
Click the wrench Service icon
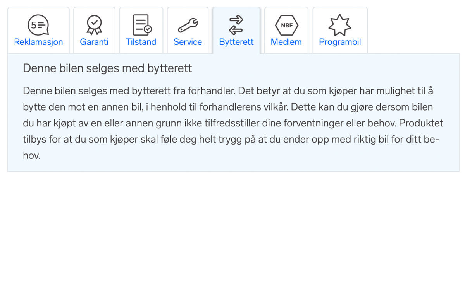(188, 26)
